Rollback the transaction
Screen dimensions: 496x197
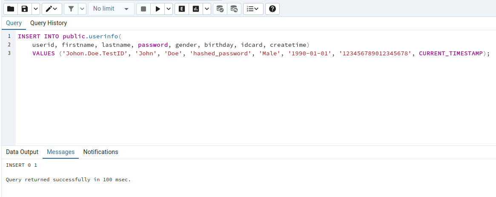click(234, 9)
